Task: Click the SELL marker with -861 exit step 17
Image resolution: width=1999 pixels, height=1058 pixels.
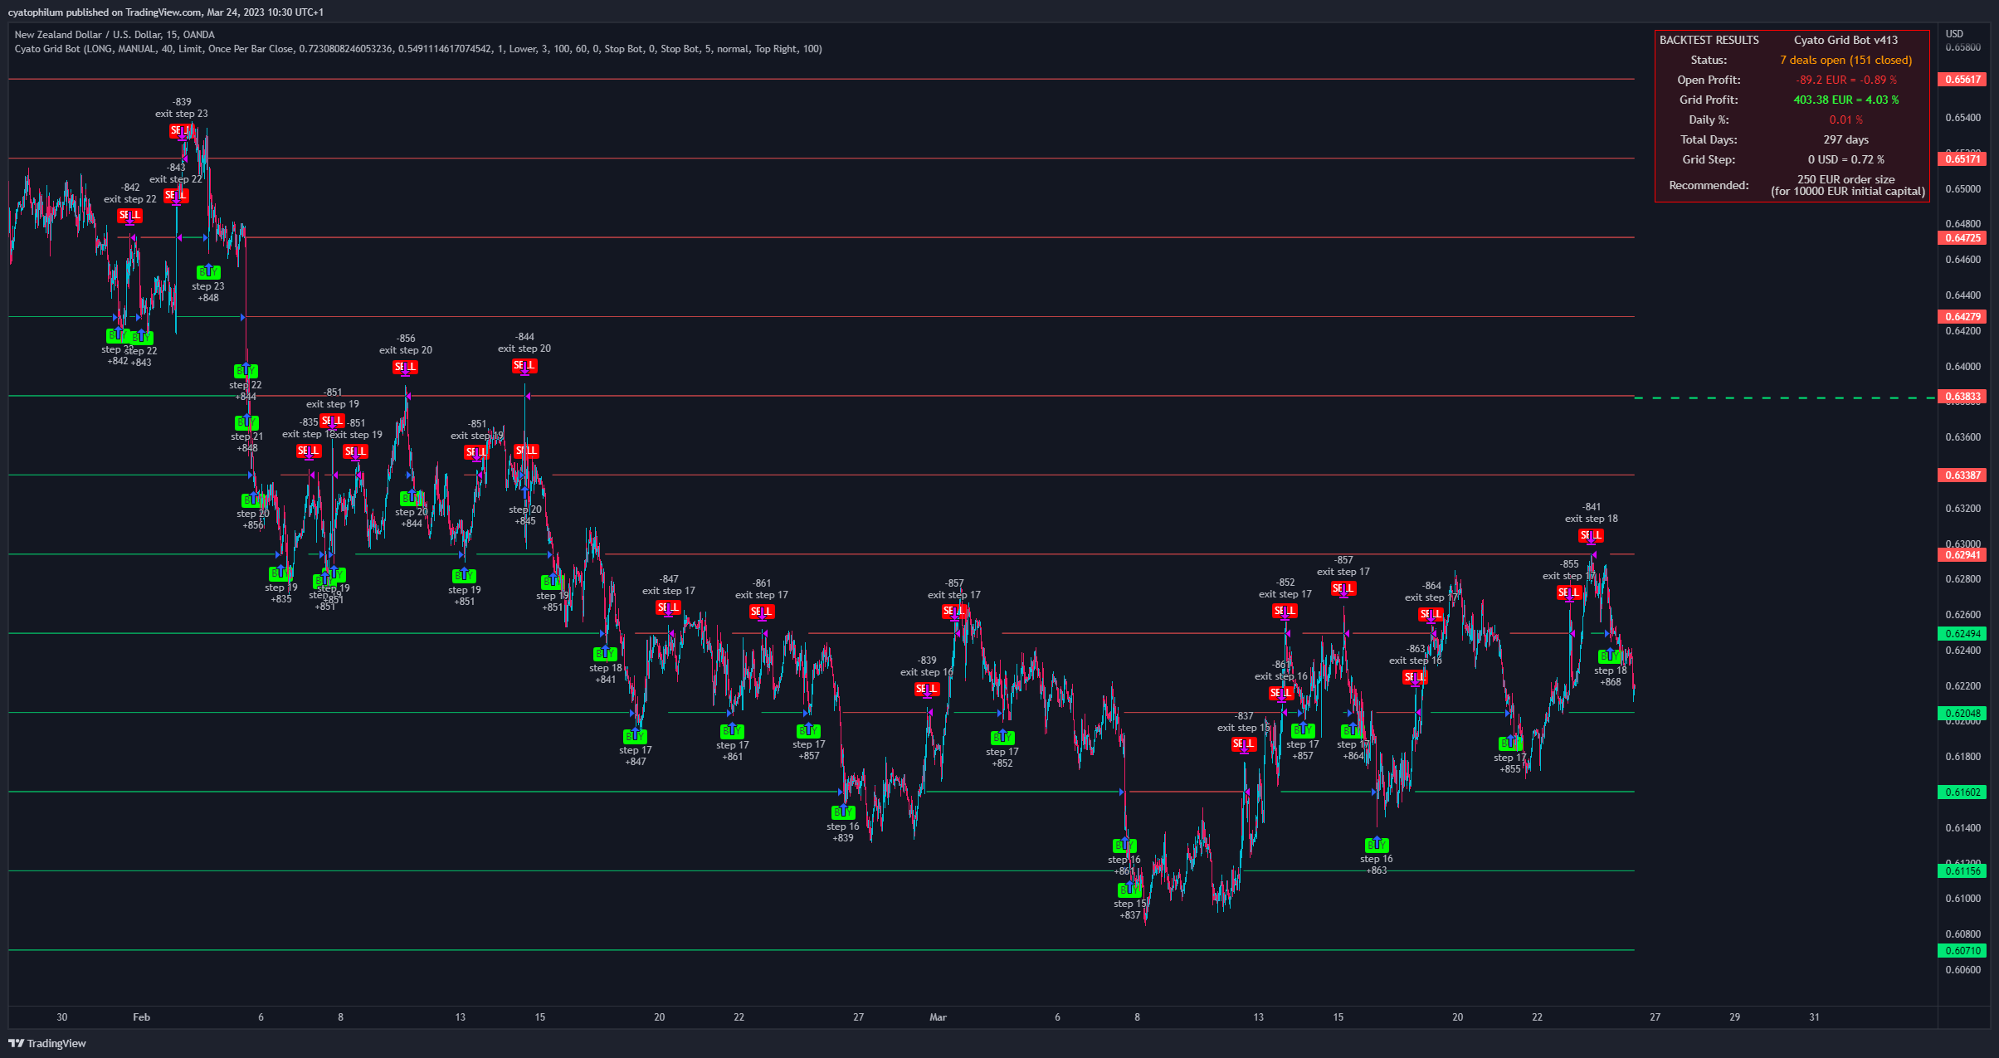Action: click(x=762, y=612)
